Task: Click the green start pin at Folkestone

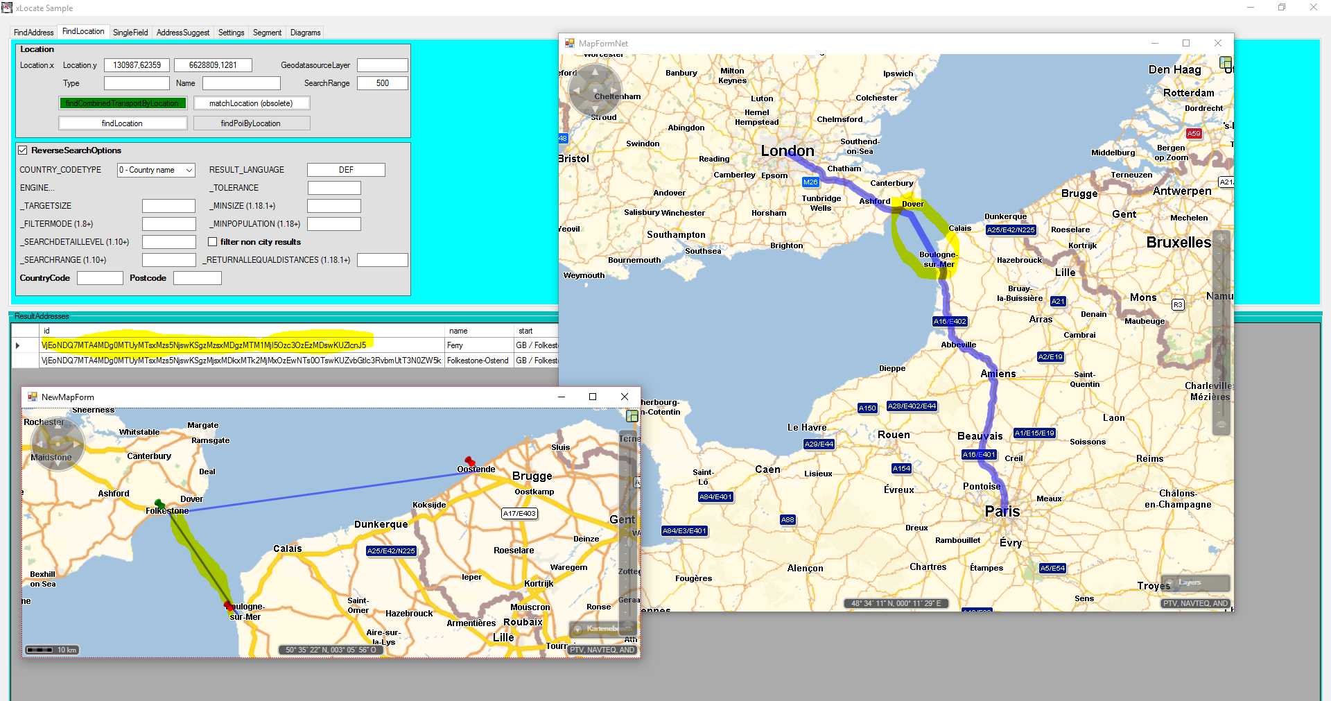Action: click(159, 503)
